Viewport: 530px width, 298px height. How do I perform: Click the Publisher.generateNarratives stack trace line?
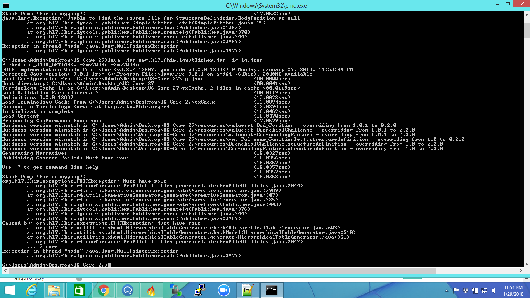tap(154, 204)
